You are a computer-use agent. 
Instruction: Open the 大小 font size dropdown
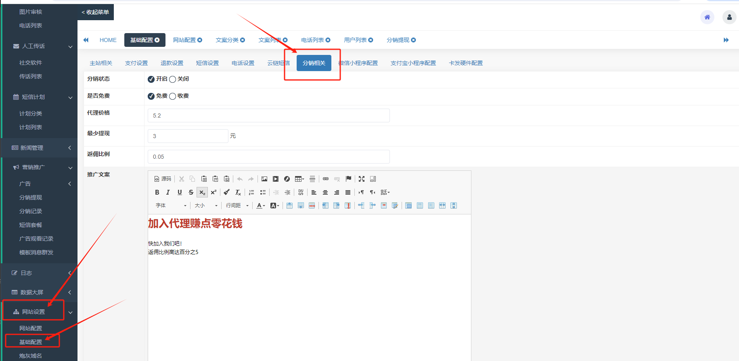tap(206, 206)
